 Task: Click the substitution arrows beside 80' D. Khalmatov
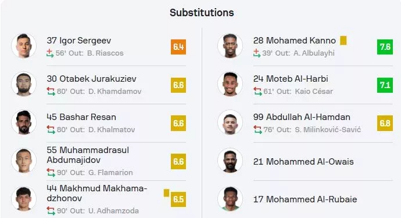pos(51,130)
